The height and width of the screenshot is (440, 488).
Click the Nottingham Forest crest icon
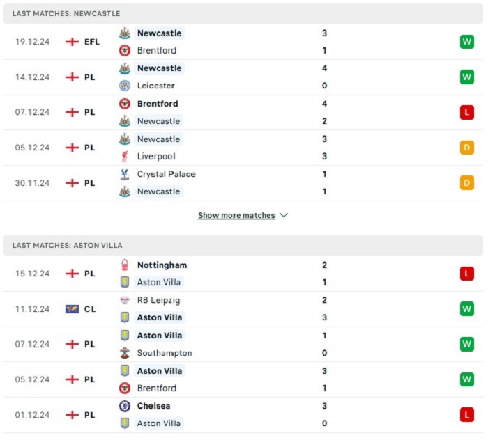click(x=125, y=265)
